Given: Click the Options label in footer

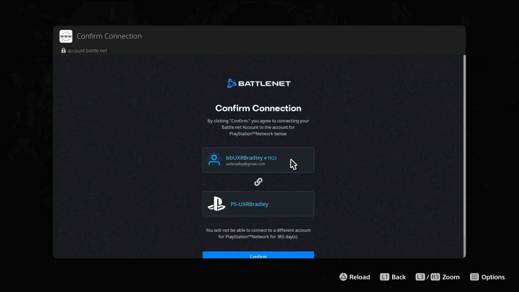Looking at the screenshot, I should (x=493, y=277).
